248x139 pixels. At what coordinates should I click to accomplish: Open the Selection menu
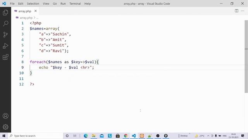[33, 3]
